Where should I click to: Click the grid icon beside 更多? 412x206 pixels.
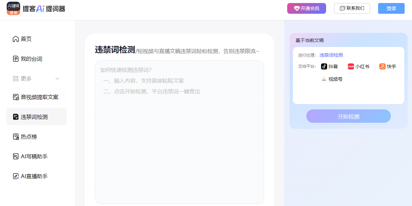pos(16,79)
